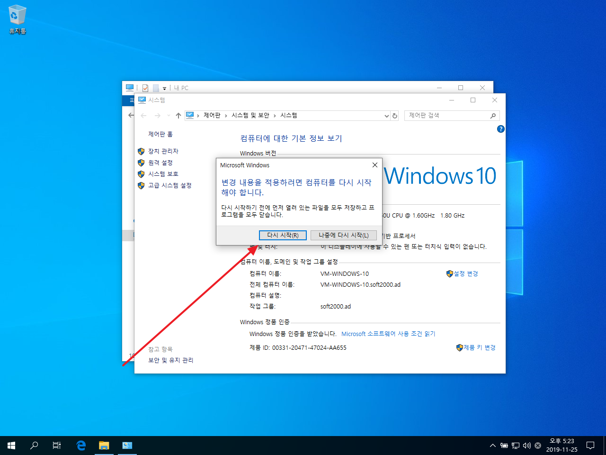
Task: Open Microsoft 소프트웨어 사용 조건 읽기 link
Action: pyautogui.click(x=388, y=334)
